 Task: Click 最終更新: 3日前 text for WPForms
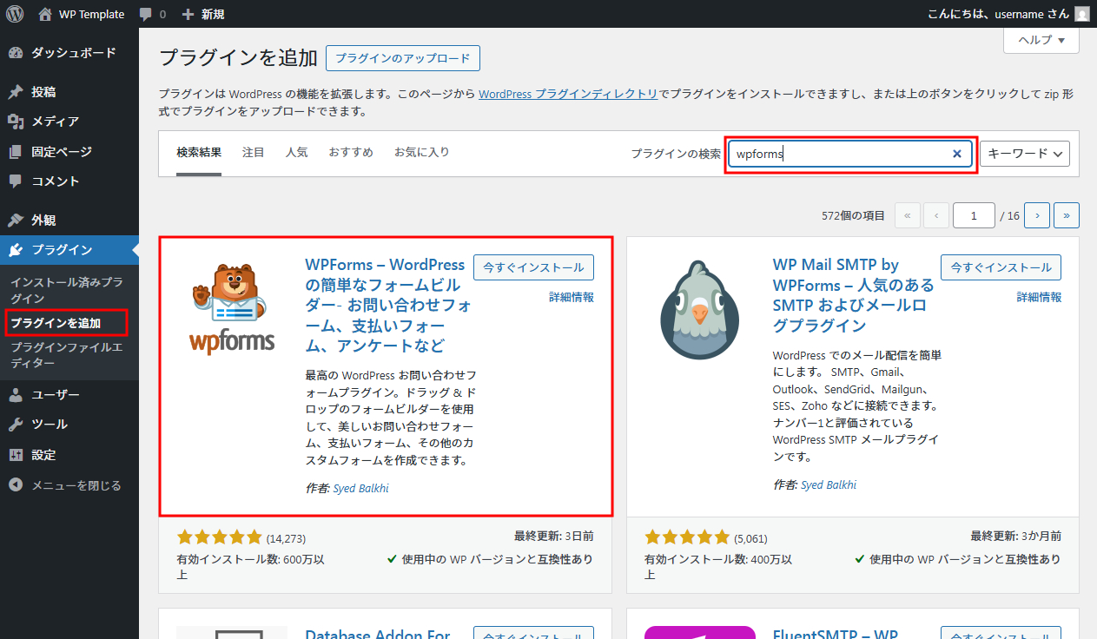click(x=554, y=537)
